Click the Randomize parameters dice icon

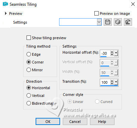tap(118, 22)
